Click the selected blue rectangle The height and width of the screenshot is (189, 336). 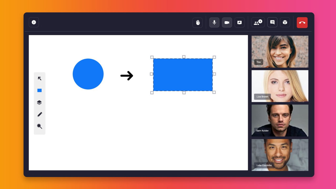point(183,75)
